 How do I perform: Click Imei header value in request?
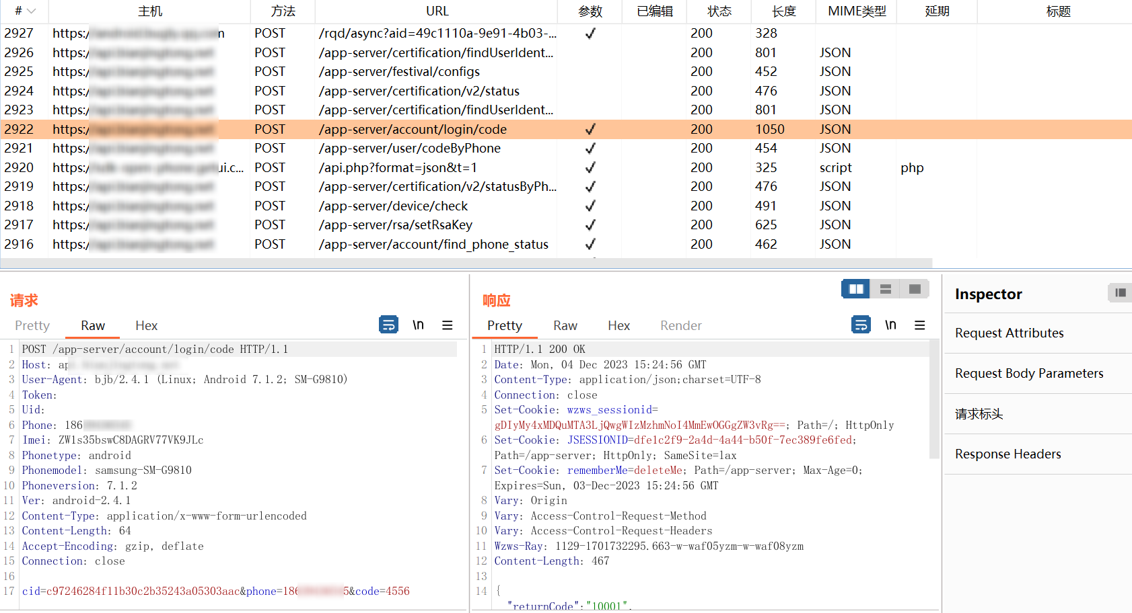click(x=131, y=440)
